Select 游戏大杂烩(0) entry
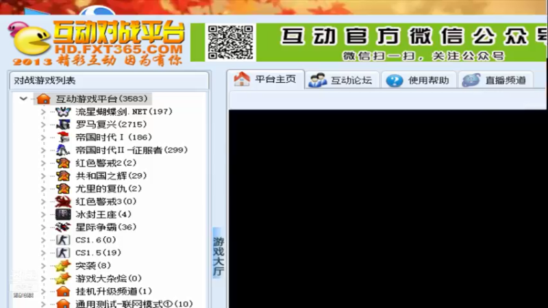Image resolution: width=548 pixels, height=308 pixels. point(108,279)
